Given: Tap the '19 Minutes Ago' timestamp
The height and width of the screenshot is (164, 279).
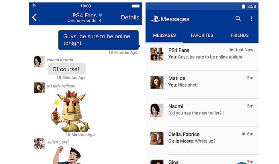Looking at the screenshot, I should pyautogui.click(x=123, y=52).
